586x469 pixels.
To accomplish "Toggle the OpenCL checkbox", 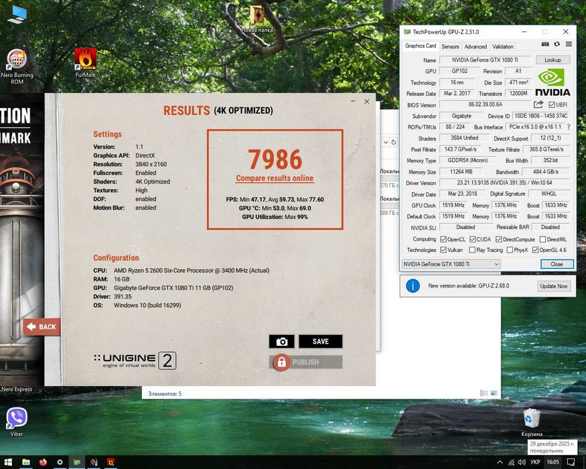I will (x=443, y=239).
